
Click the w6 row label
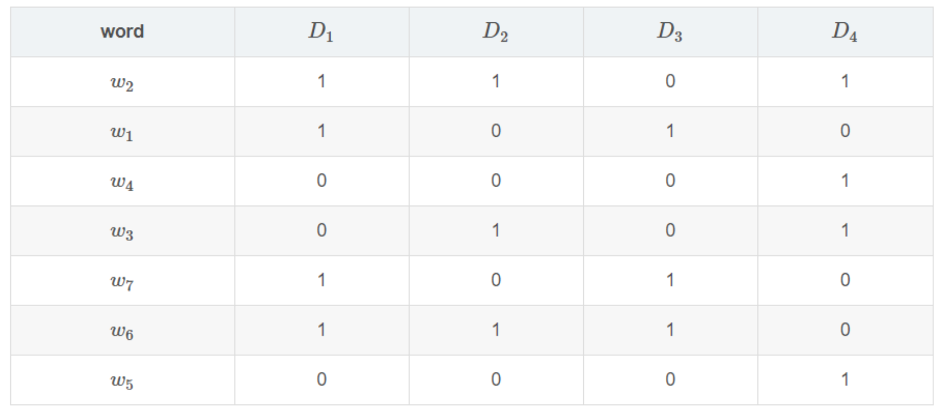click(x=122, y=331)
